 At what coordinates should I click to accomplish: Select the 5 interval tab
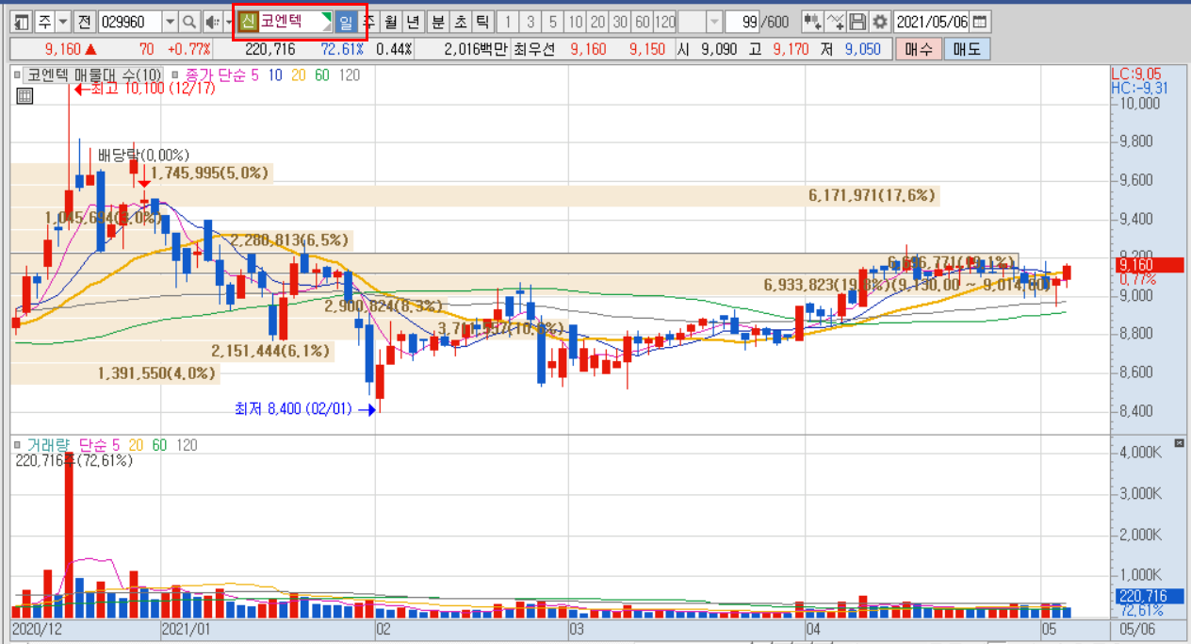552,22
